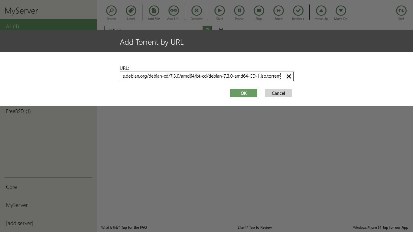Click the debian search filter box
413x232 pixels.
coord(154,28)
